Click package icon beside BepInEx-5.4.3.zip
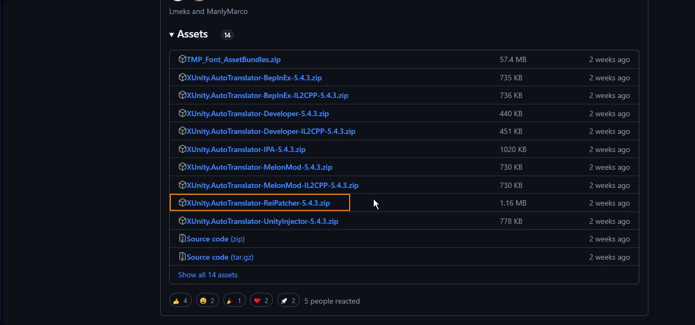 coord(182,78)
